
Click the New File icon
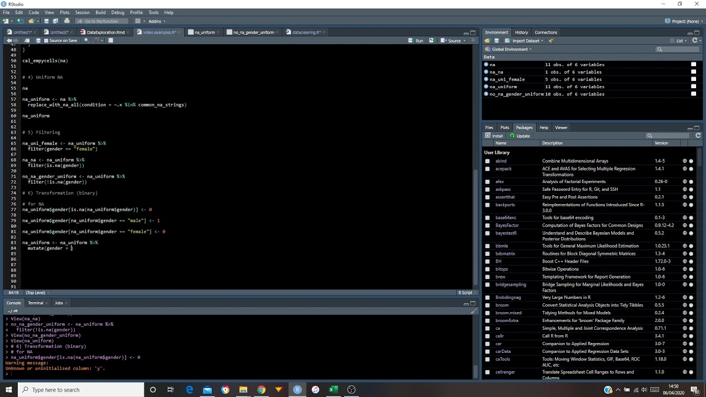click(x=6, y=21)
